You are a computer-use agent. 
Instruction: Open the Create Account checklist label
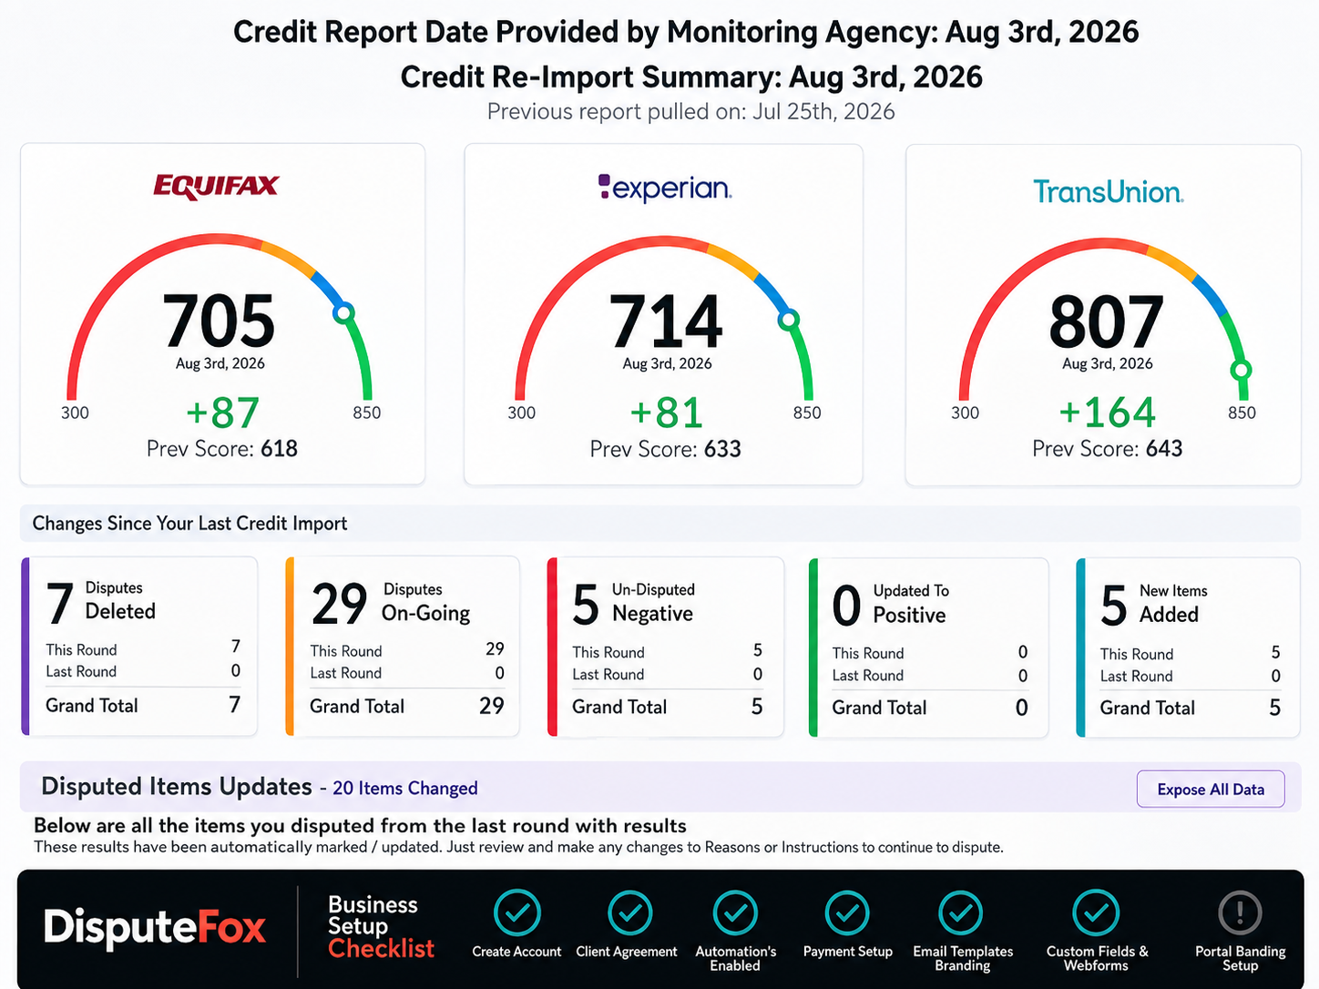pyautogui.click(x=516, y=952)
